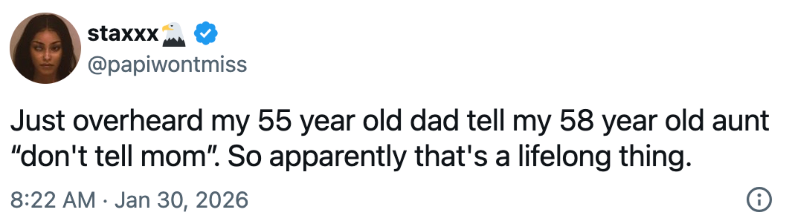Click the dot separating time and date
The height and width of the screenshot is (221, 788).
coord(105,201)
